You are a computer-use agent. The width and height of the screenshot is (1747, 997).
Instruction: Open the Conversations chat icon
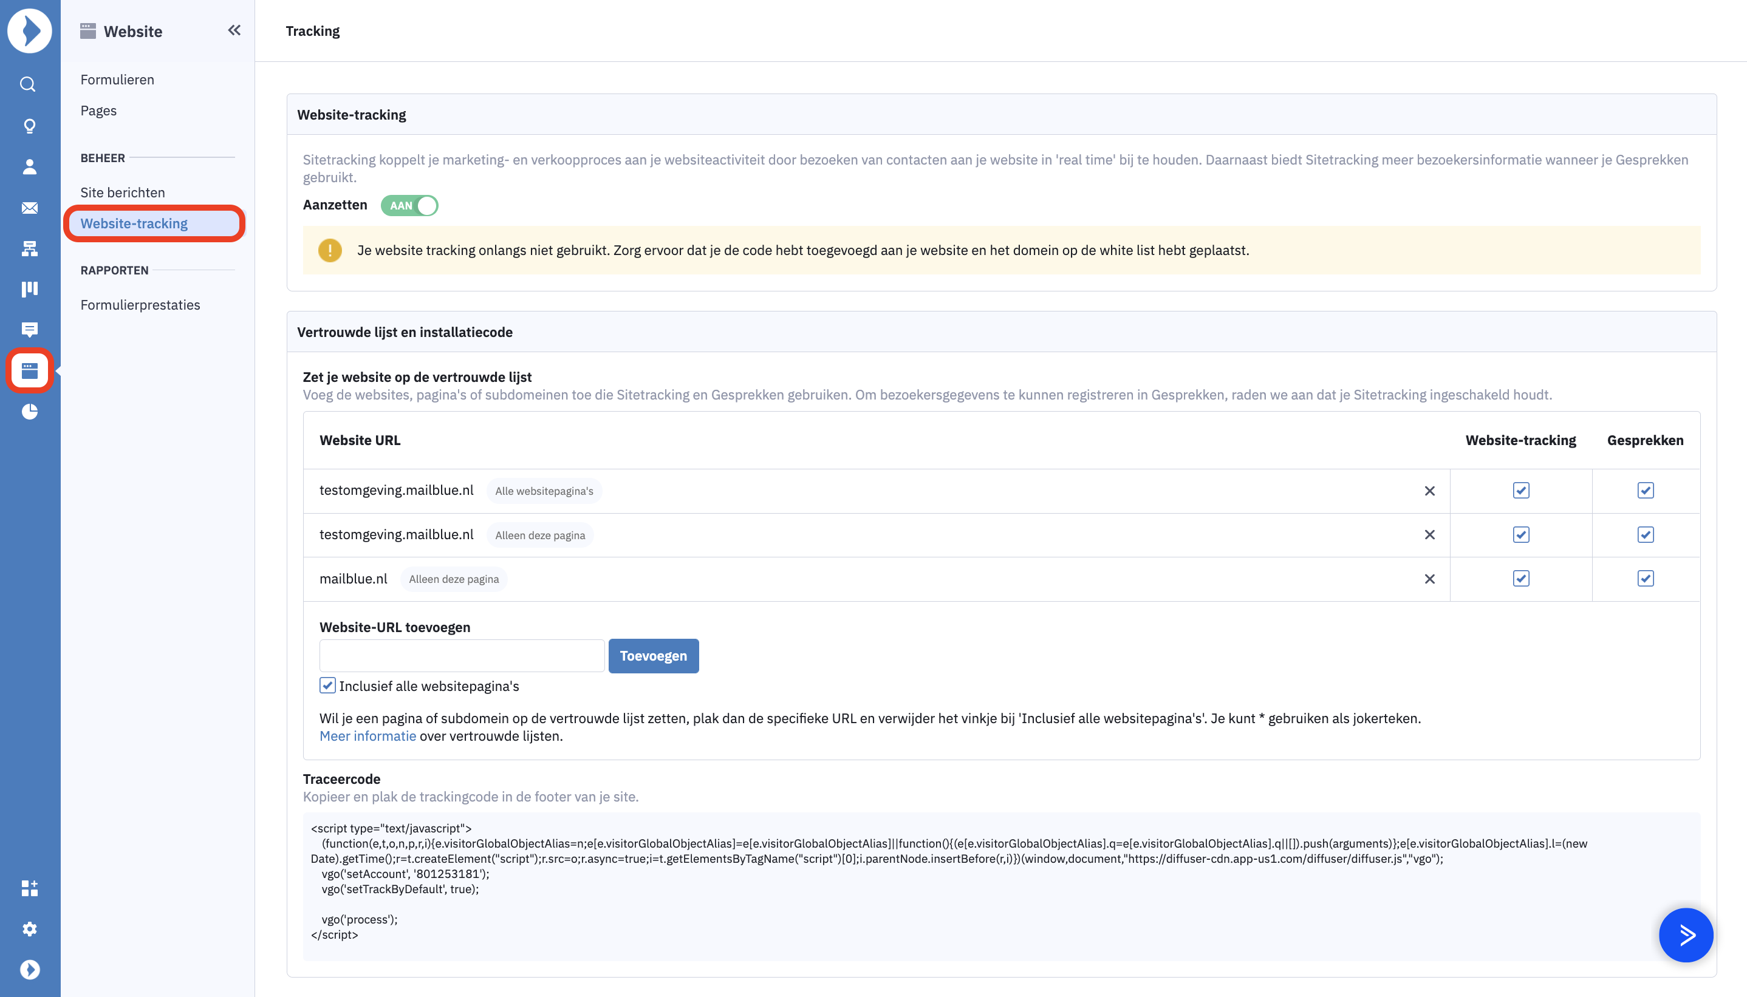(x=29, y=329)
